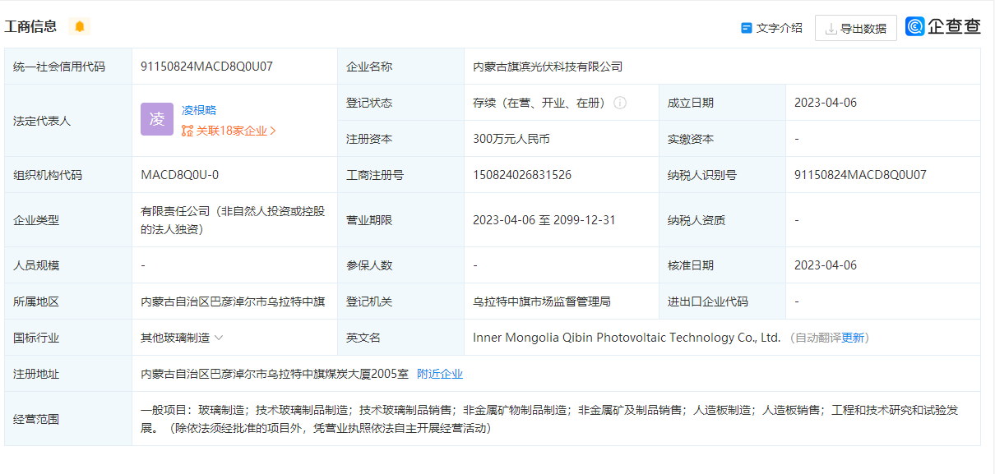Open the 附近企业 nearby companies link

440,374
